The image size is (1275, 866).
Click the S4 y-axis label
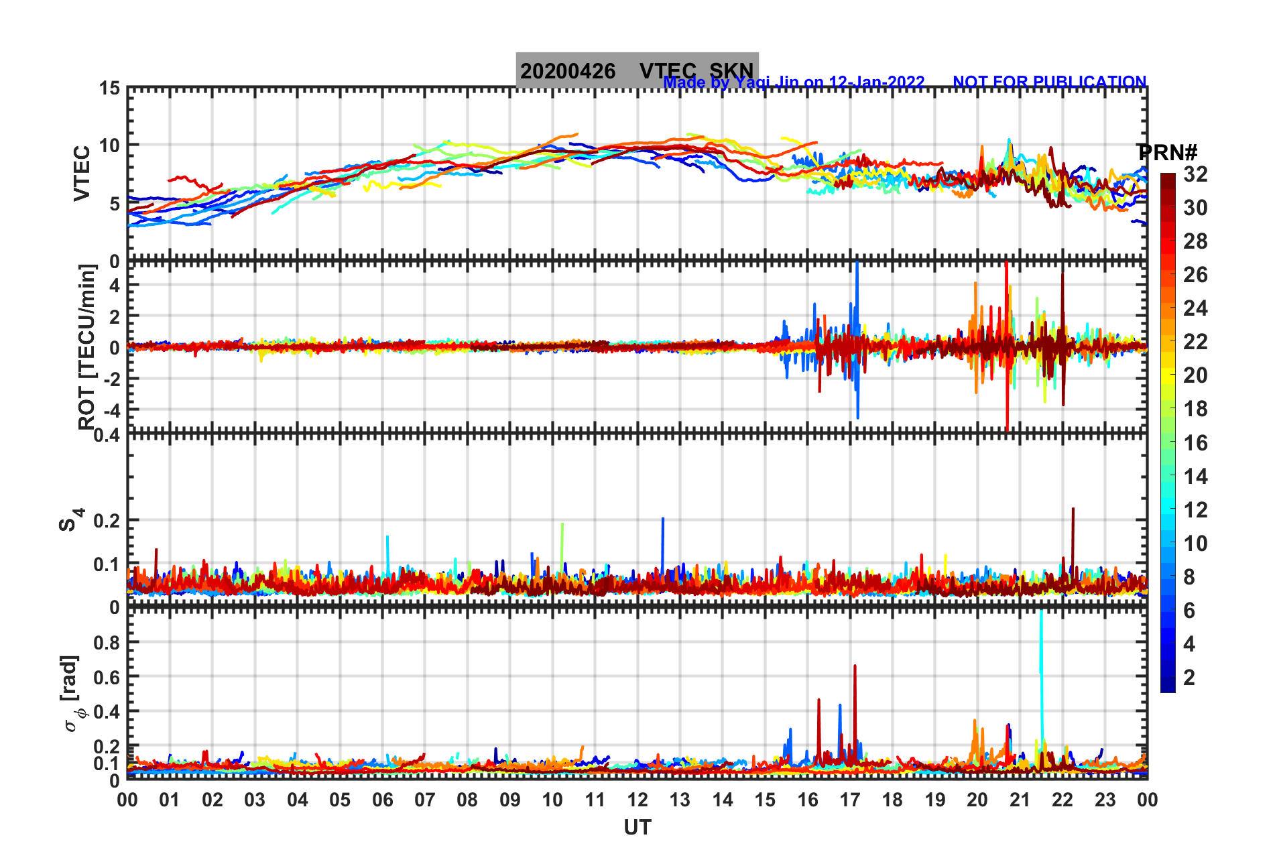[71, 519]
